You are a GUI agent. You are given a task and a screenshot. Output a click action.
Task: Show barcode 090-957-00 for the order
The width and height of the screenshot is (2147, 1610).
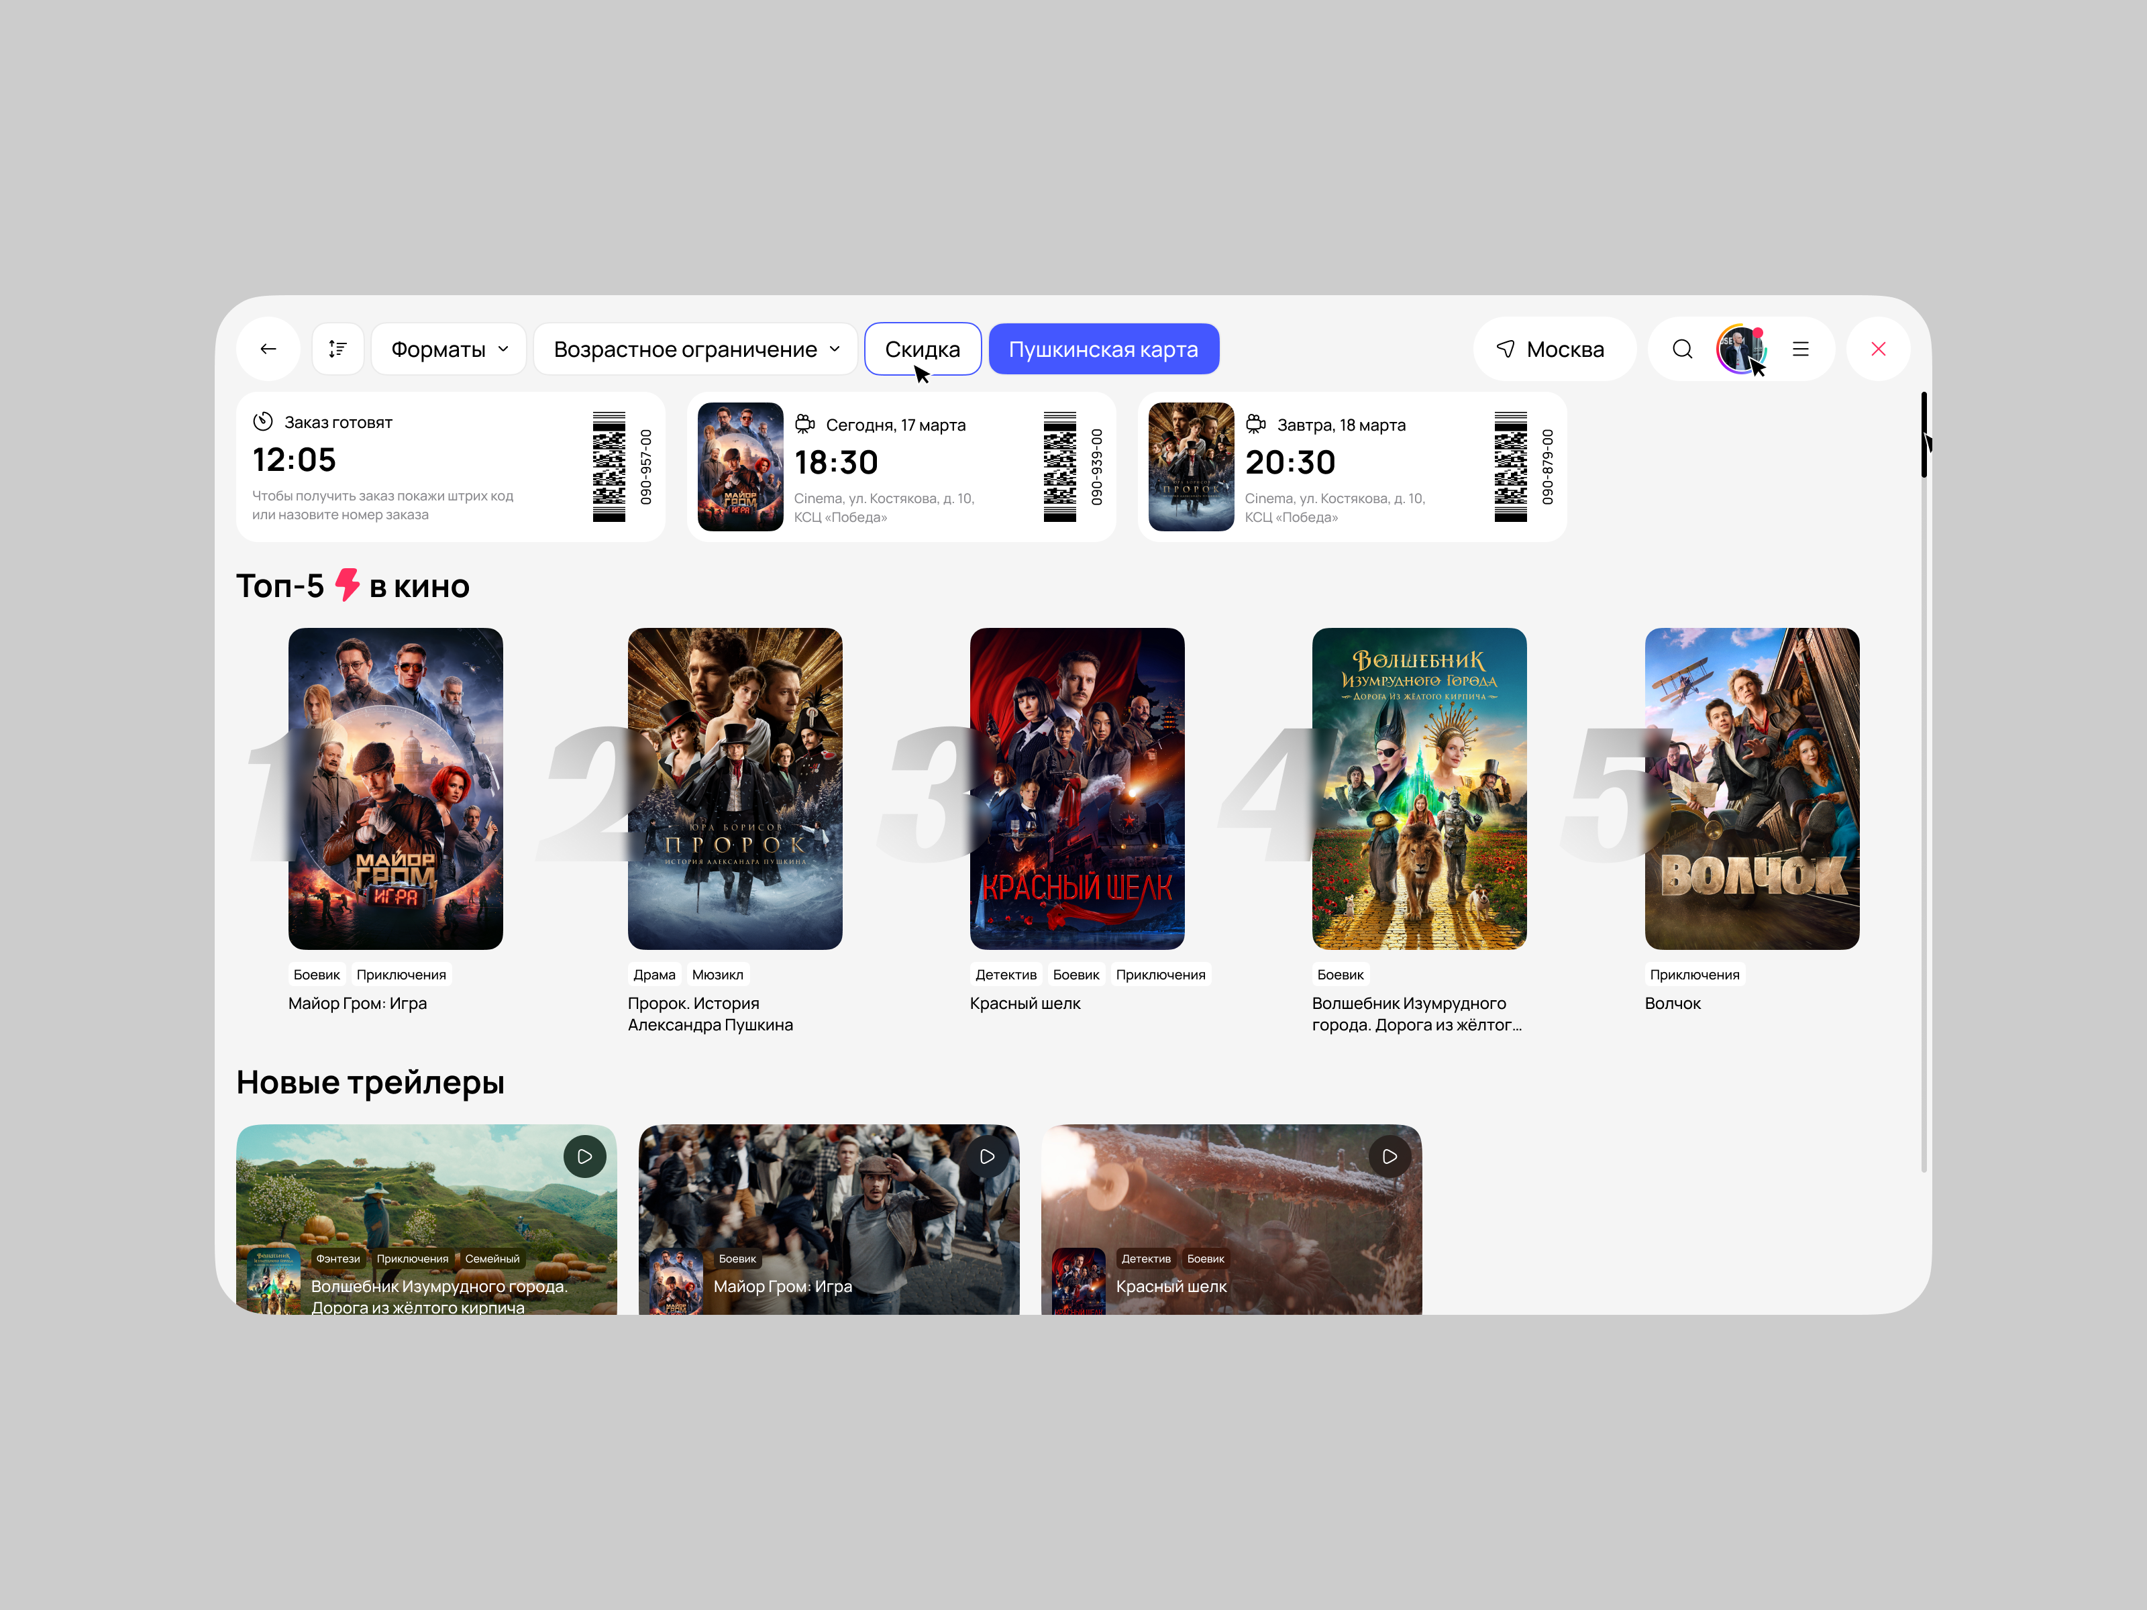tap(609, 467)
